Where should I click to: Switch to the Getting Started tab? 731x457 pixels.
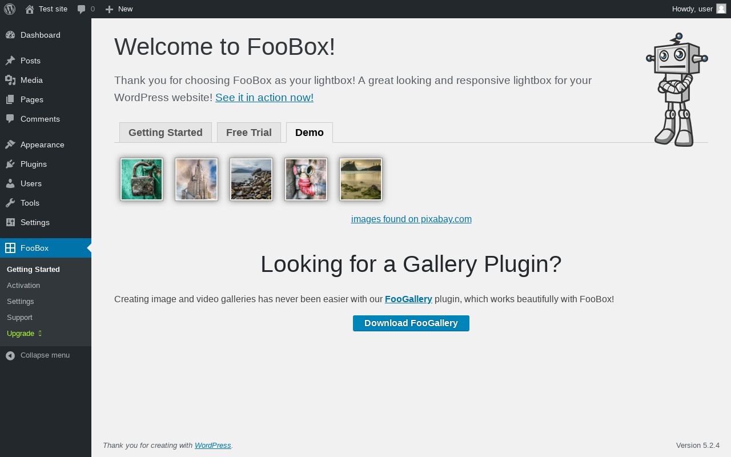point(166,133)
